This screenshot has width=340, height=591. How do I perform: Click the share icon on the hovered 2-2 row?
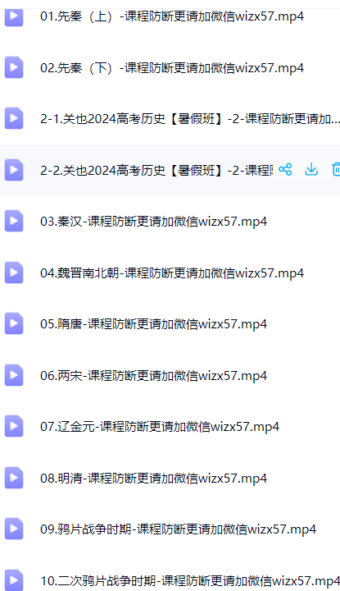click(x=285, y=170)
